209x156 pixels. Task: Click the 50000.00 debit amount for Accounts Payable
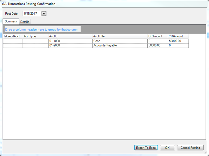point(158,45)
